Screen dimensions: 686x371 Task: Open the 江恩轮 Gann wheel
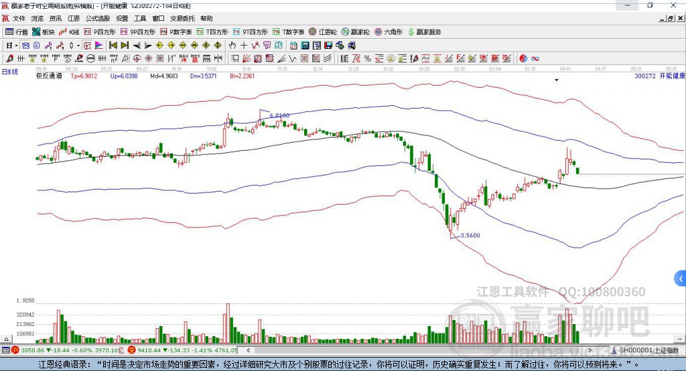(x=323, y=32)
